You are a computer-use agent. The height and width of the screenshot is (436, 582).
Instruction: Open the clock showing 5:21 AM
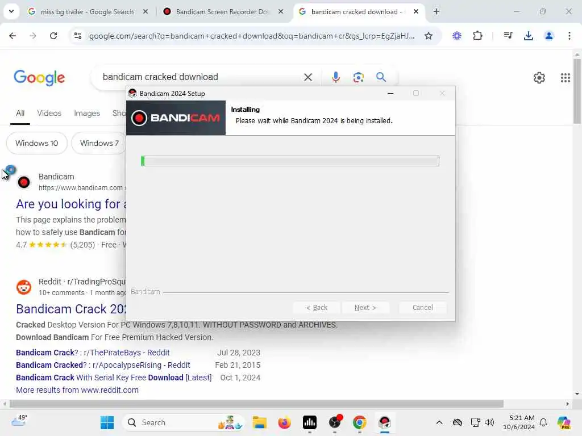click(x=519, y=422)
